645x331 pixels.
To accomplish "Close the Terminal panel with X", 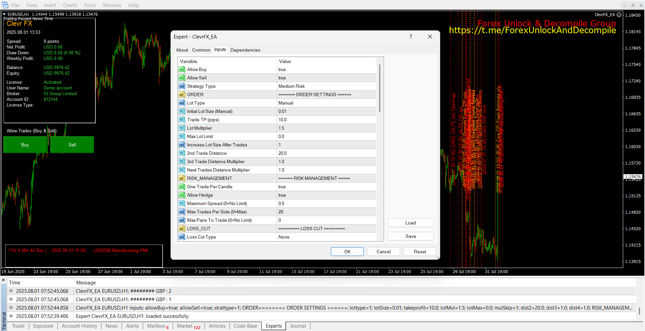I will click(x=3, y=280).
